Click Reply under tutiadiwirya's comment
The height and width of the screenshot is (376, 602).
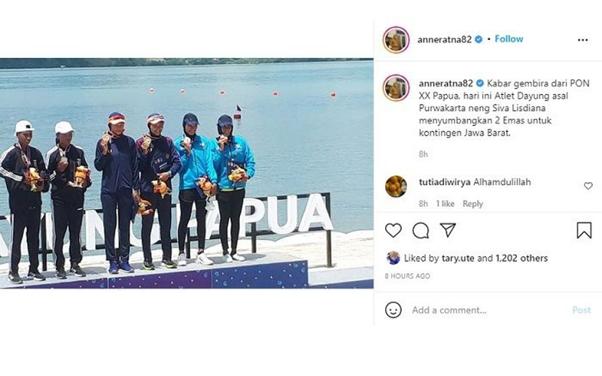click(473, 204)
